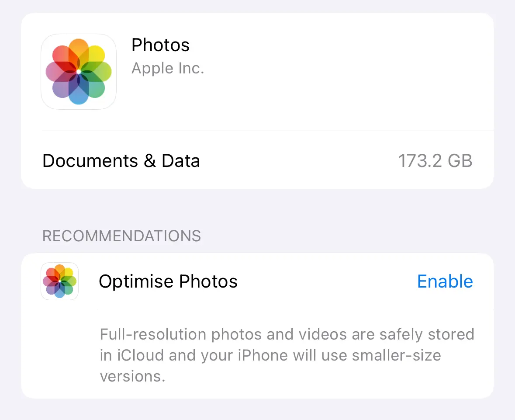Click the Full-resolution photos description text

287,355
